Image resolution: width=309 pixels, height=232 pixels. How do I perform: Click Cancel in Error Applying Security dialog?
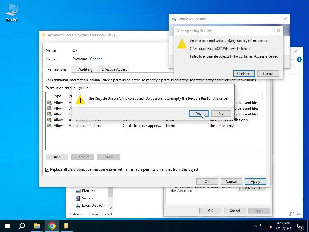pos(268,74)
